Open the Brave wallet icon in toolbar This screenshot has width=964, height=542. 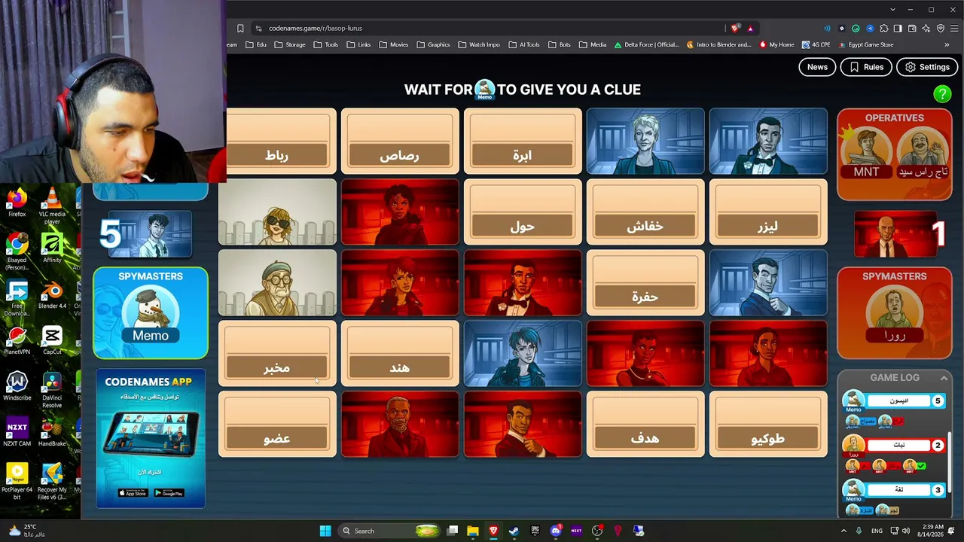click(911, 29)
